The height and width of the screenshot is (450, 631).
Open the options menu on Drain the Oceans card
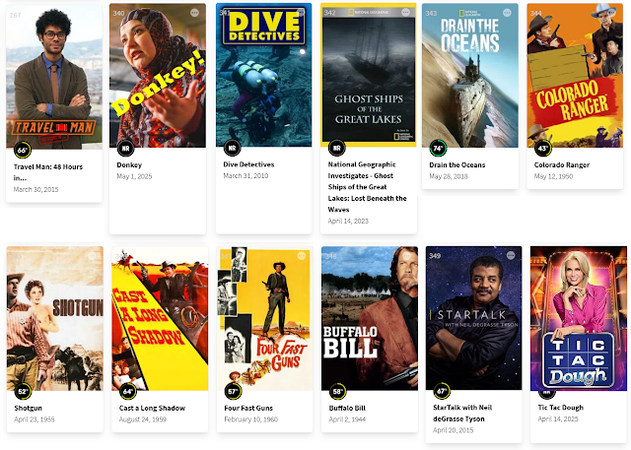pos(507,13)
